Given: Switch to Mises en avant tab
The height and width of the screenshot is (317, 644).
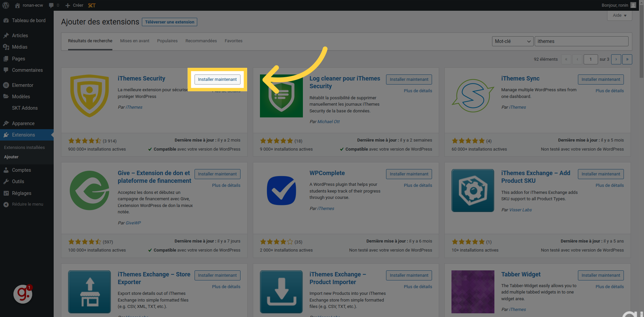Looking at the screenshot, I should tap(135, 41).
